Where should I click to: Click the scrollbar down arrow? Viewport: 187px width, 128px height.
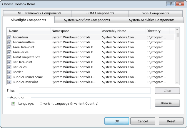pos(177,82)
